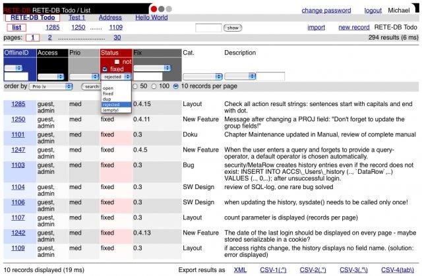Open the order by dropdown
This screenshot has height=276, width=422.
coord(51,86)
